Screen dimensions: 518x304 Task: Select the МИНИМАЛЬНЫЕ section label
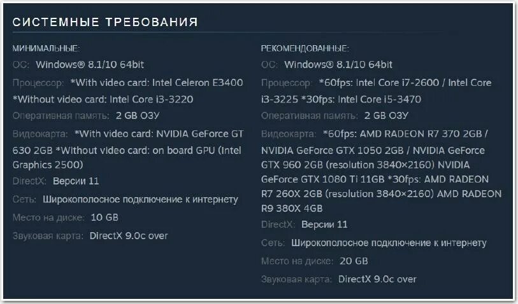click(47, 48)
